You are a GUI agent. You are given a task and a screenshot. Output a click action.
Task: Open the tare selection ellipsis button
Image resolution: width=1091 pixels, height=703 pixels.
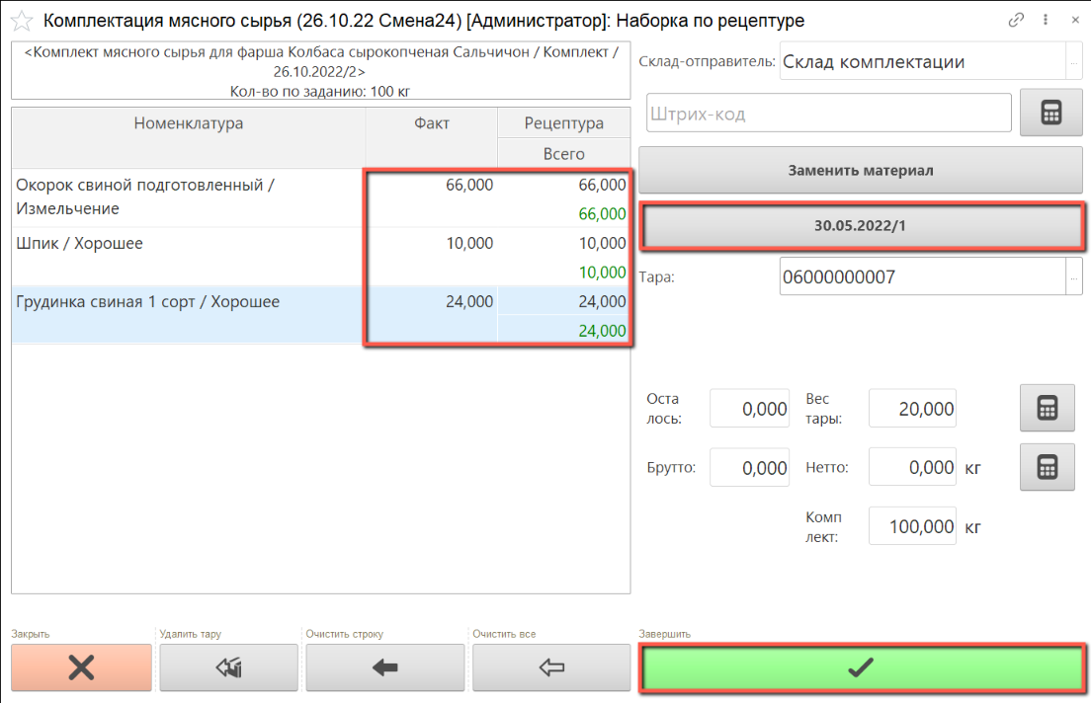coord(1074,277)
